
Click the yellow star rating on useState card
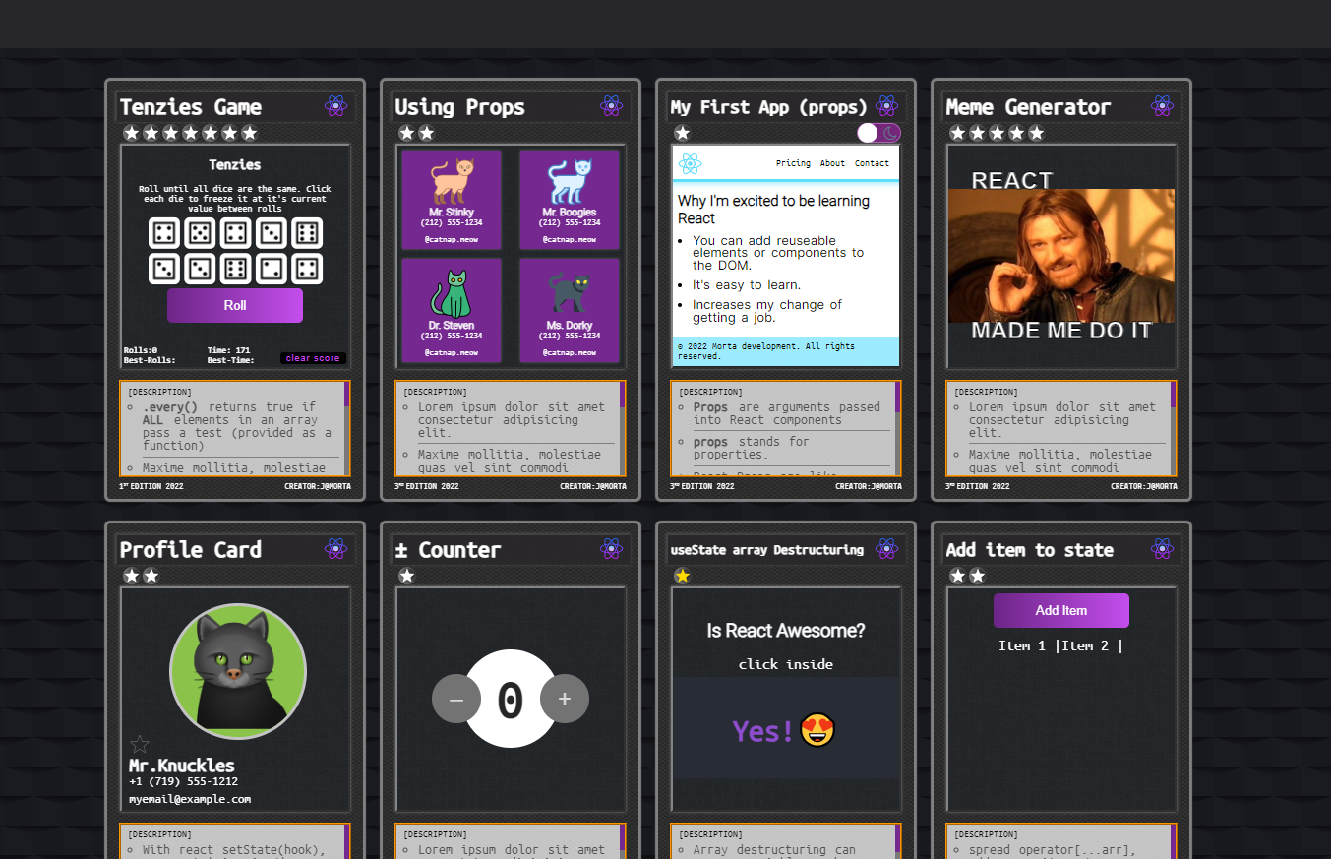pyautogui.click(x=683, y=576)
